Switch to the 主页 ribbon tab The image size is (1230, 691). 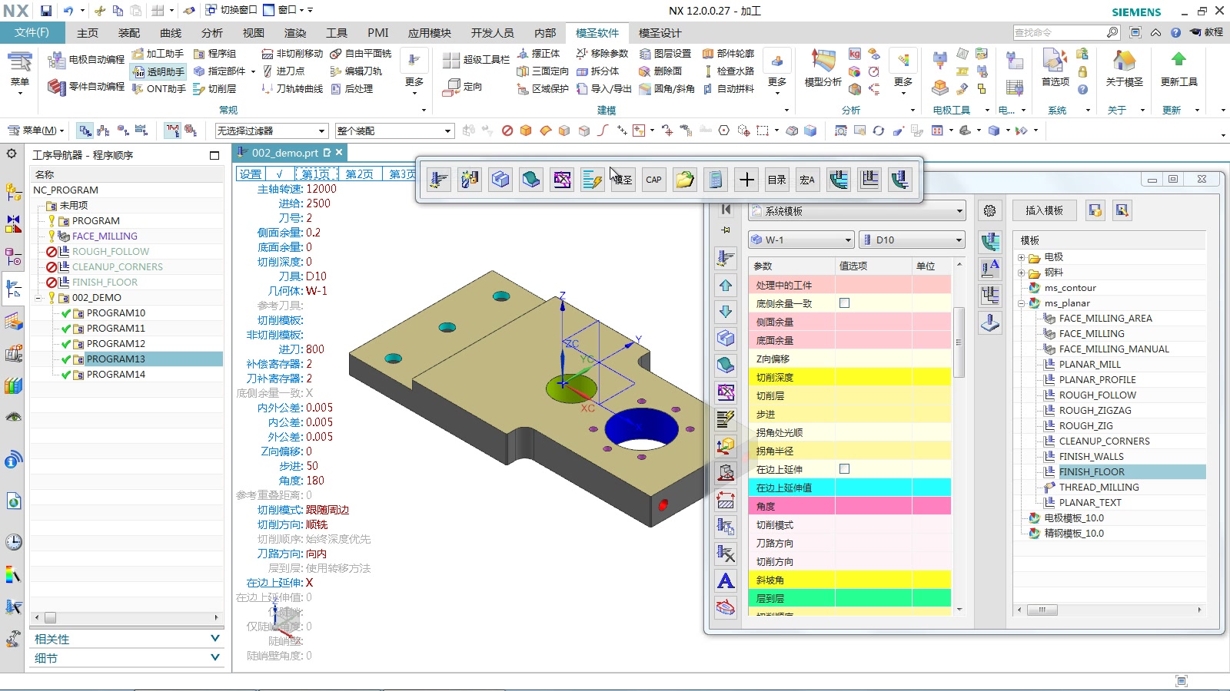(88, 33)
